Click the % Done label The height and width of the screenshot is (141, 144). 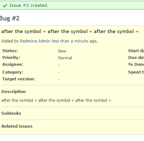point(136,65)
